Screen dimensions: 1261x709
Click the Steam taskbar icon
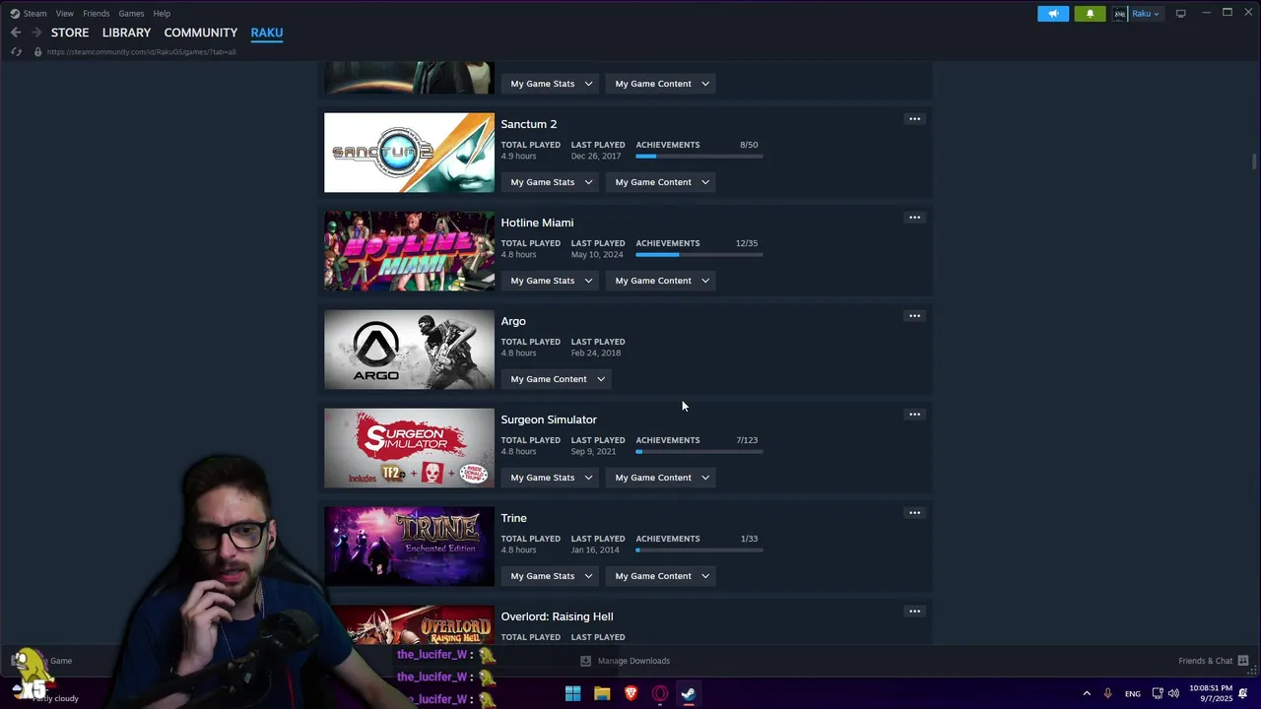pos(689,693)
